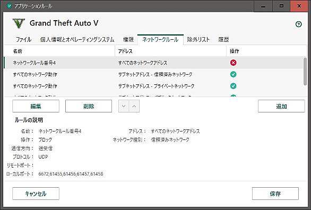
Task: Open the 除外リスト tab
Action: click(x=198, y=40)
